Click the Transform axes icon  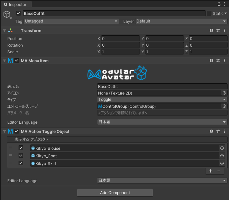[10, 30]
